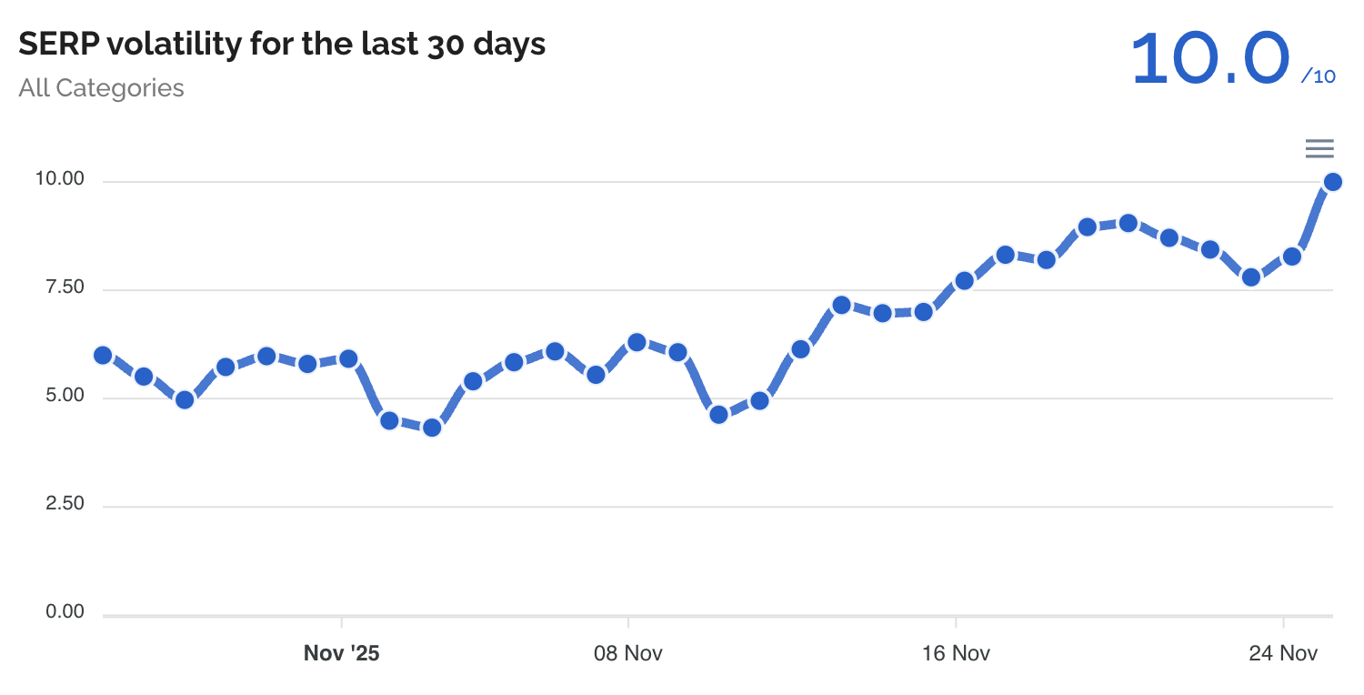Select the 24 Nov axis label
The width and height of the screenshot is (1364, 695).
coord(1283,653)
